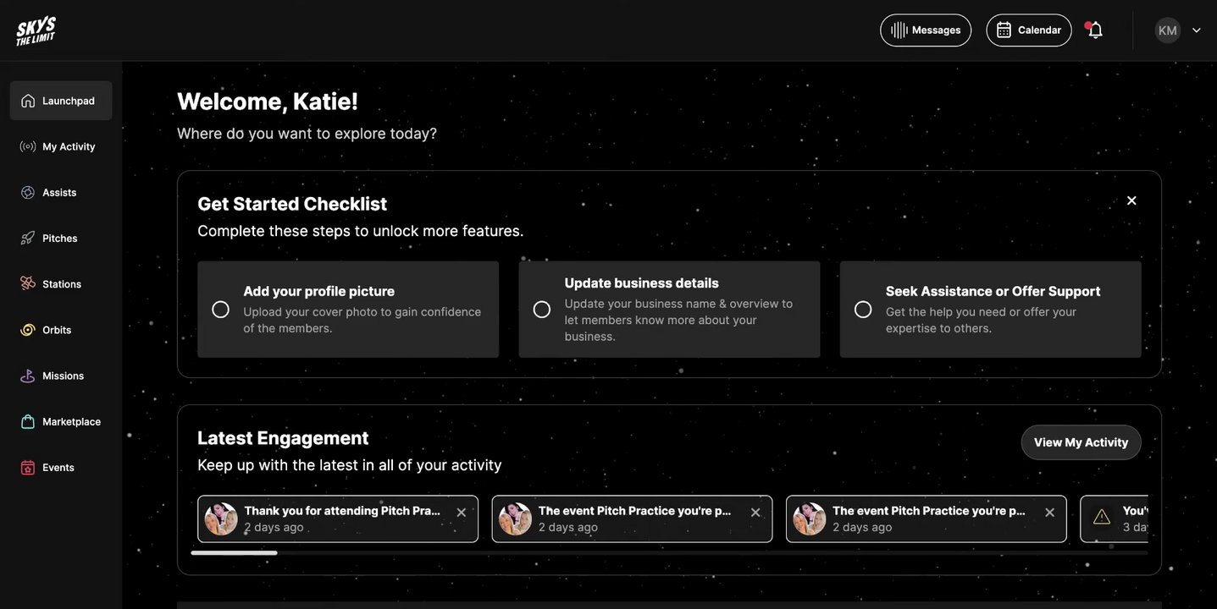
Task: Open the notifications bell
Action: [x=1095, y=30]
